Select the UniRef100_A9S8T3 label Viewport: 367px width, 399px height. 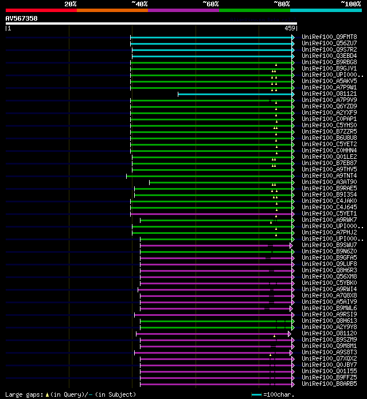click(329, 352)
